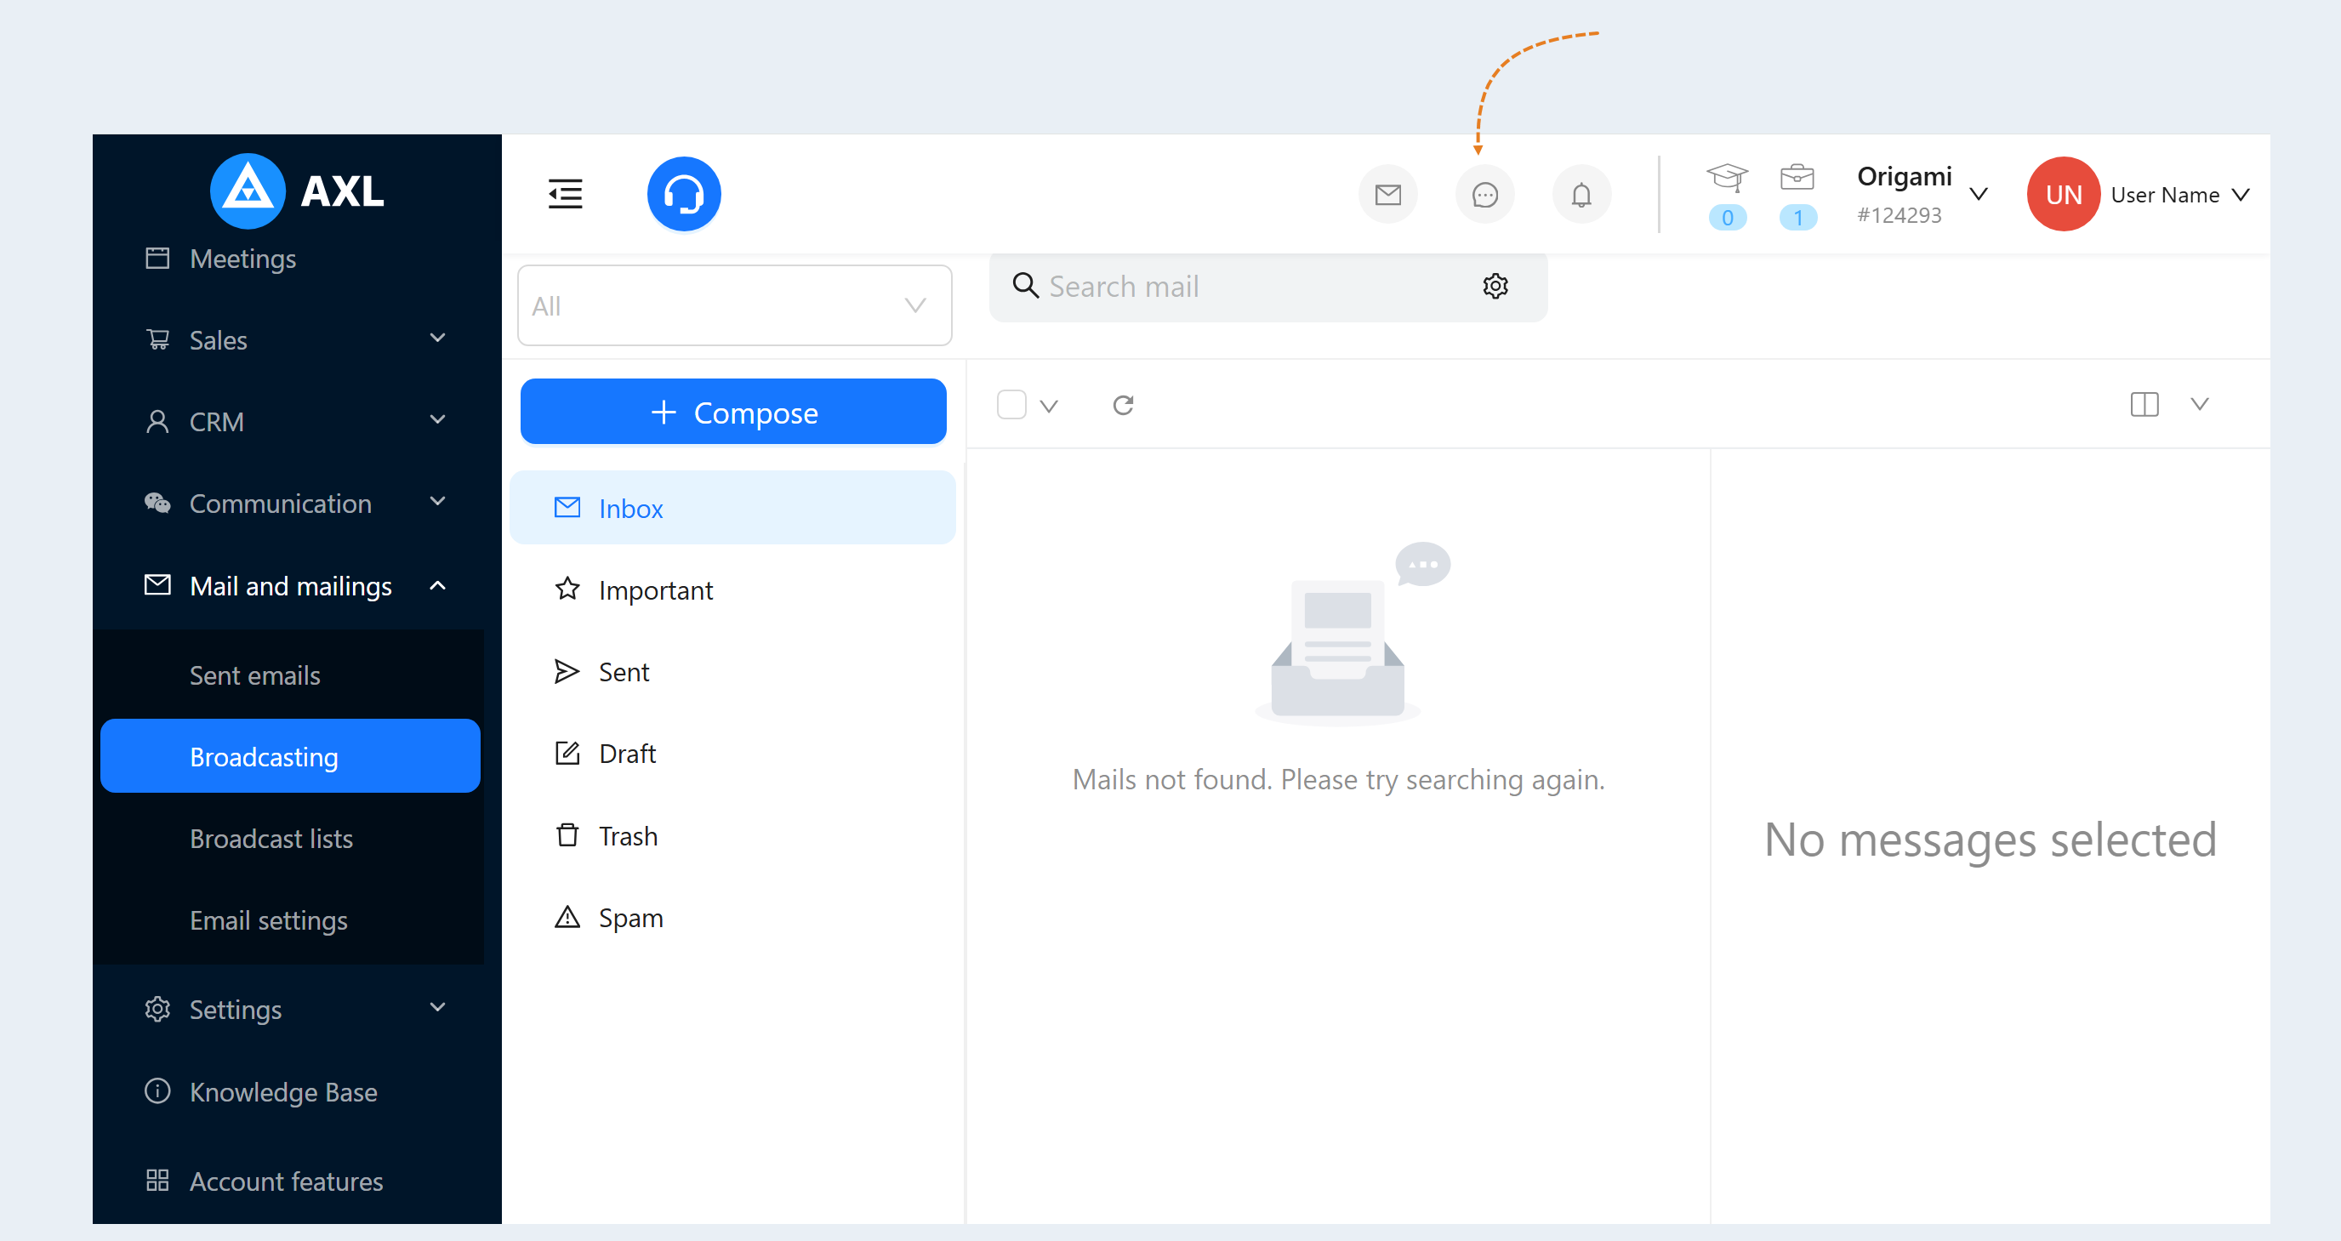Open the notifications bell icon
The width and height of the screenshot is (2341, 1241).
tap(1582, 195)
